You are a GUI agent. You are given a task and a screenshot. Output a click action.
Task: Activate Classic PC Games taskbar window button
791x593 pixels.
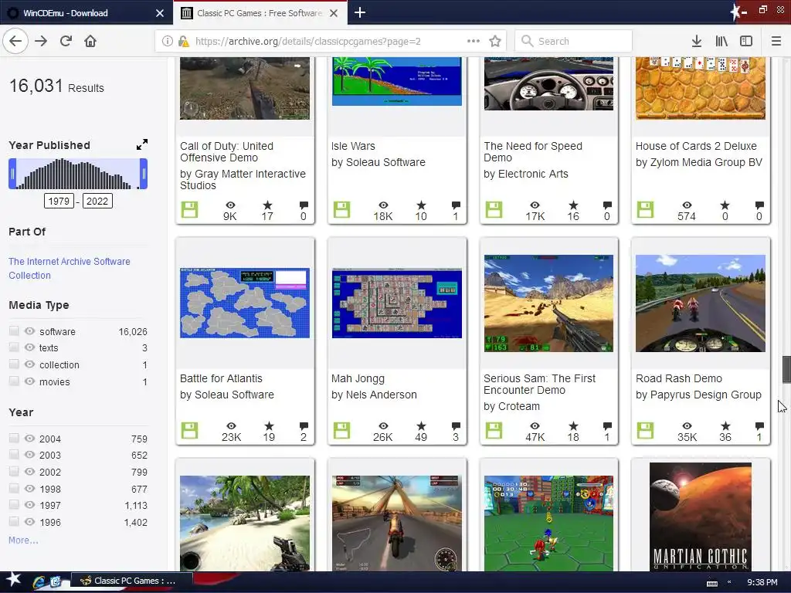pyautogui.click(x=131, y=581)
